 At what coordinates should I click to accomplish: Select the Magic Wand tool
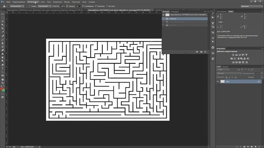coord(2,25)
